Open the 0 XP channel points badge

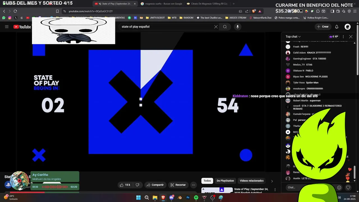click(x=333, y=36)
